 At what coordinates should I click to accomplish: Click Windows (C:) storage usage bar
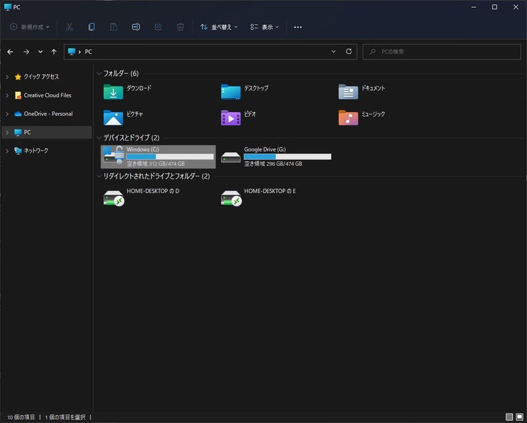[170, 157]
